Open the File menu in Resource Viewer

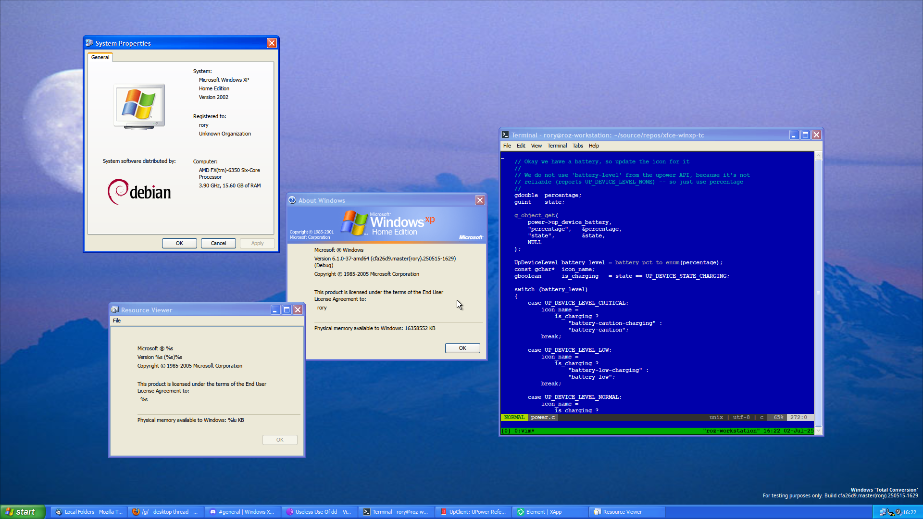[x=117, y=321]
